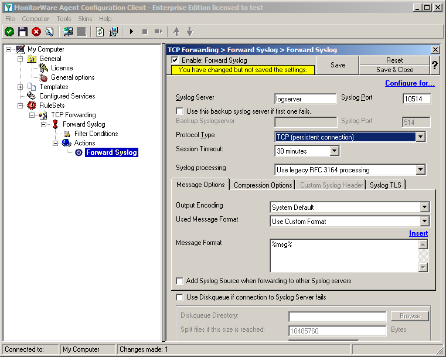Click the Save button
The width and height of the screenshot is (446, 357).
point(338,65)
